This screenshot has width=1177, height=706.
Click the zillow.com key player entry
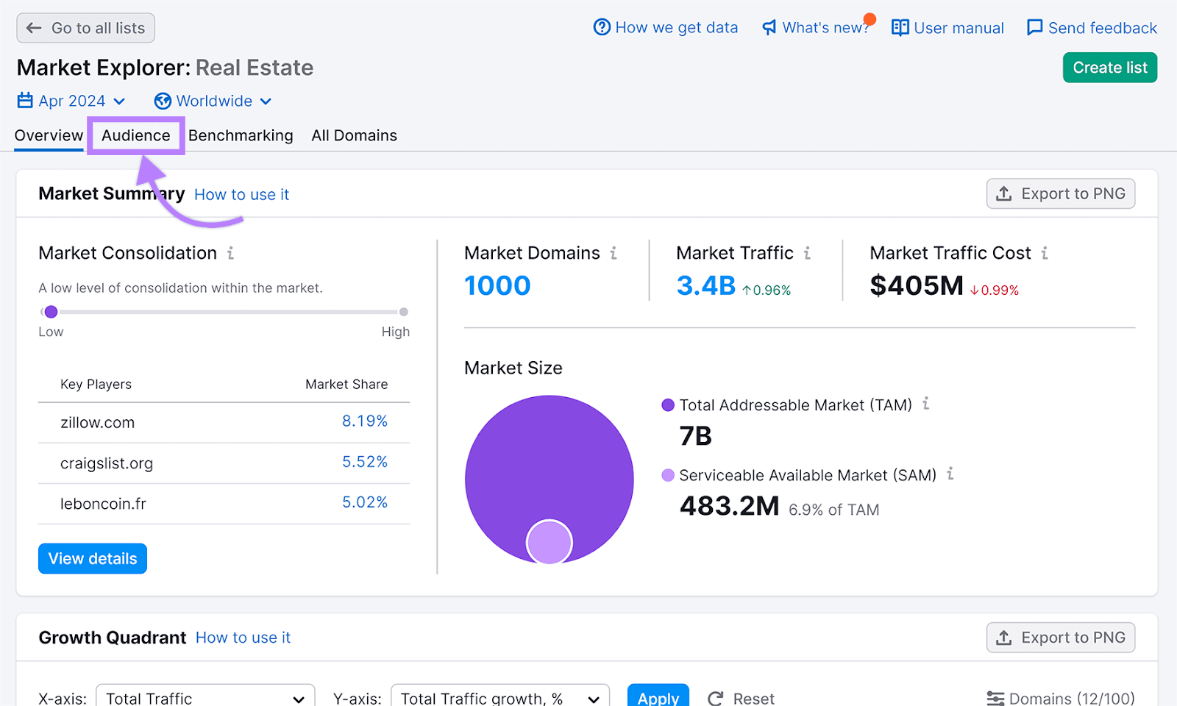(97, 422)
